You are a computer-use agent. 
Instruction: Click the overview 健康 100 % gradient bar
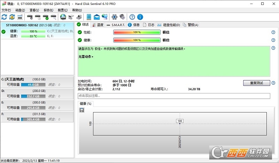137,40
